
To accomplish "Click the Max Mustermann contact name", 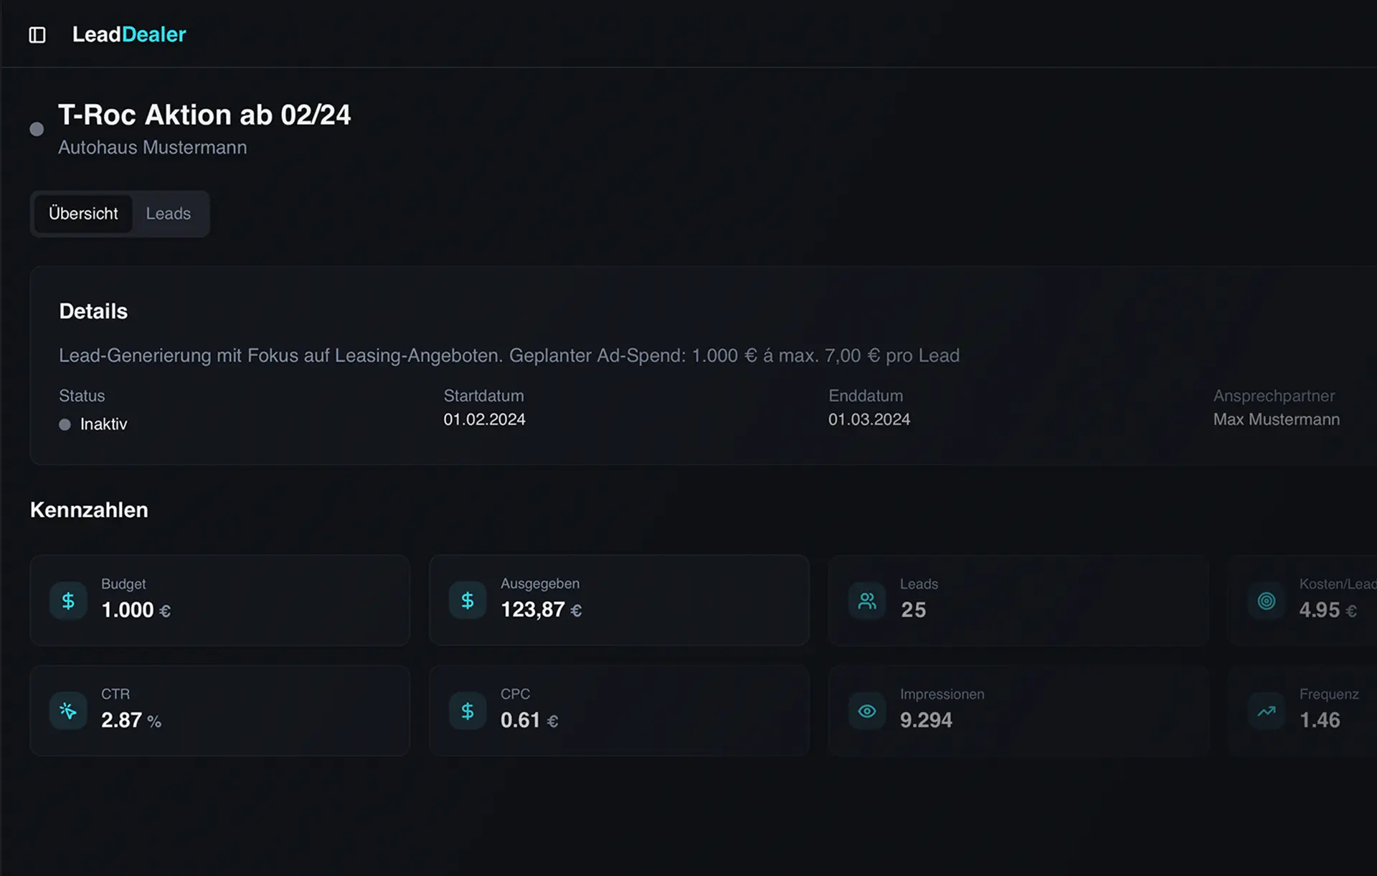I will point(1276,419).
